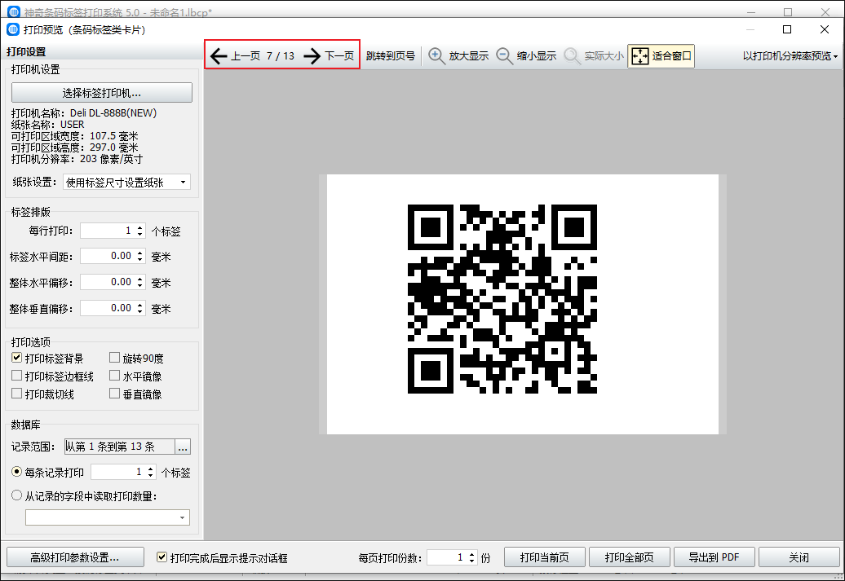Open 高级打印参数设置... dialog
Screen dimensions: 845x581
[75, 557]
